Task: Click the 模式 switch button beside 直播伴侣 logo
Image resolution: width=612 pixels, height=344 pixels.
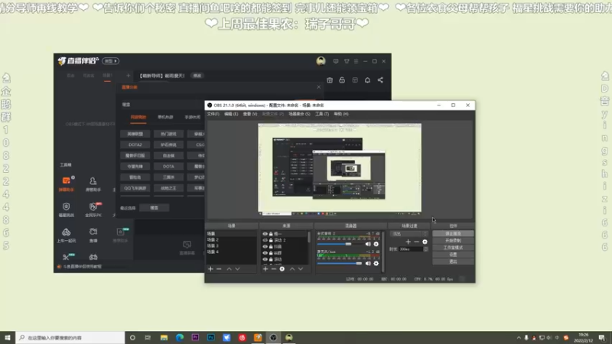Action: tap(111, 61)
